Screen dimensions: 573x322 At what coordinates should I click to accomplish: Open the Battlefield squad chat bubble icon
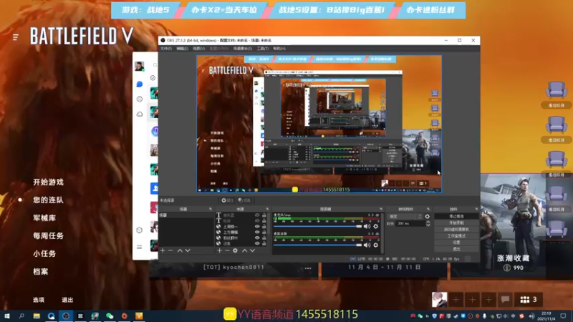(506, 300)
